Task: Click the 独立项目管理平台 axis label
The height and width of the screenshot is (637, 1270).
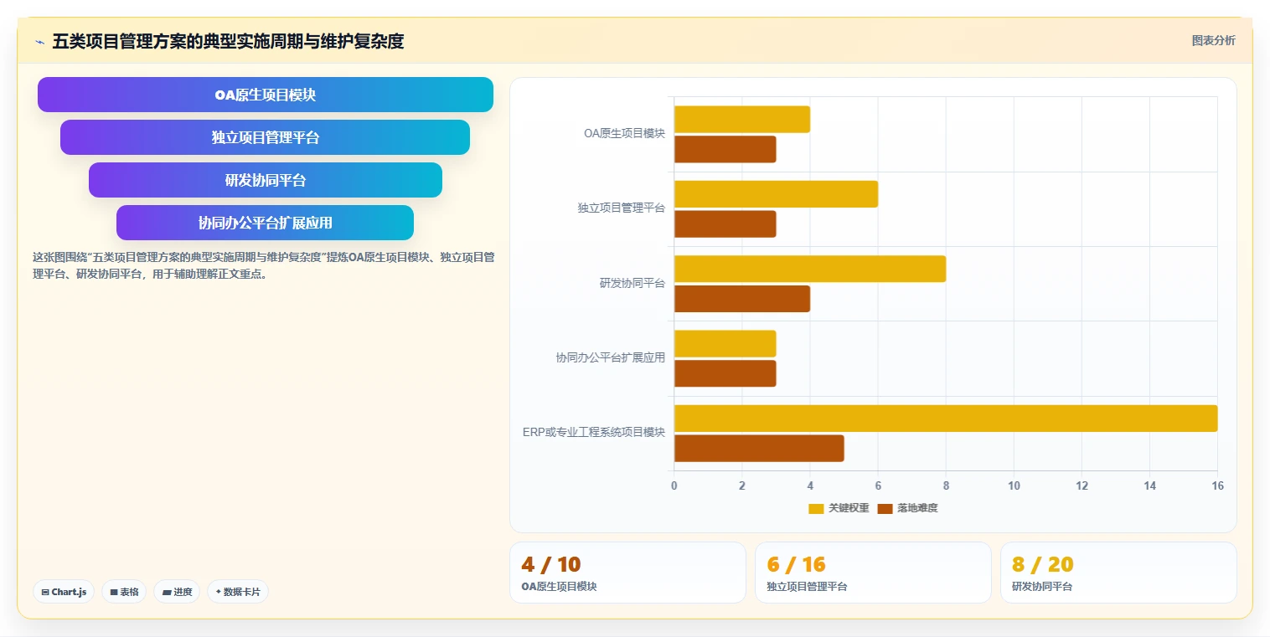Action: click(x=622, y=208)
